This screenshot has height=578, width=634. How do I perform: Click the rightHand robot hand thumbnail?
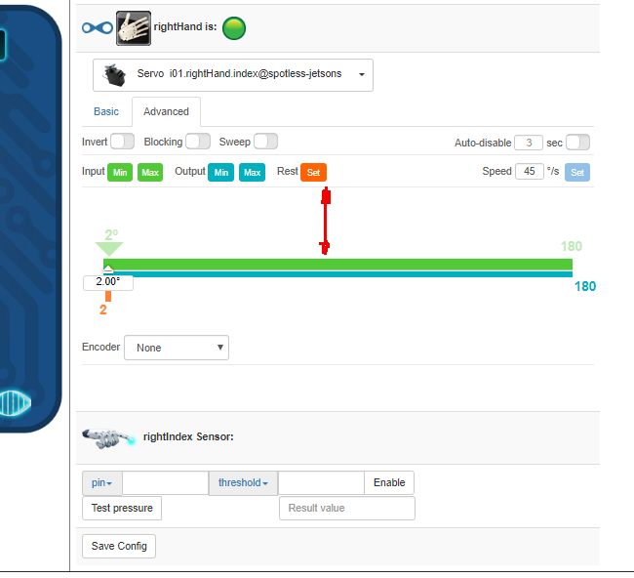coord(134,28)
